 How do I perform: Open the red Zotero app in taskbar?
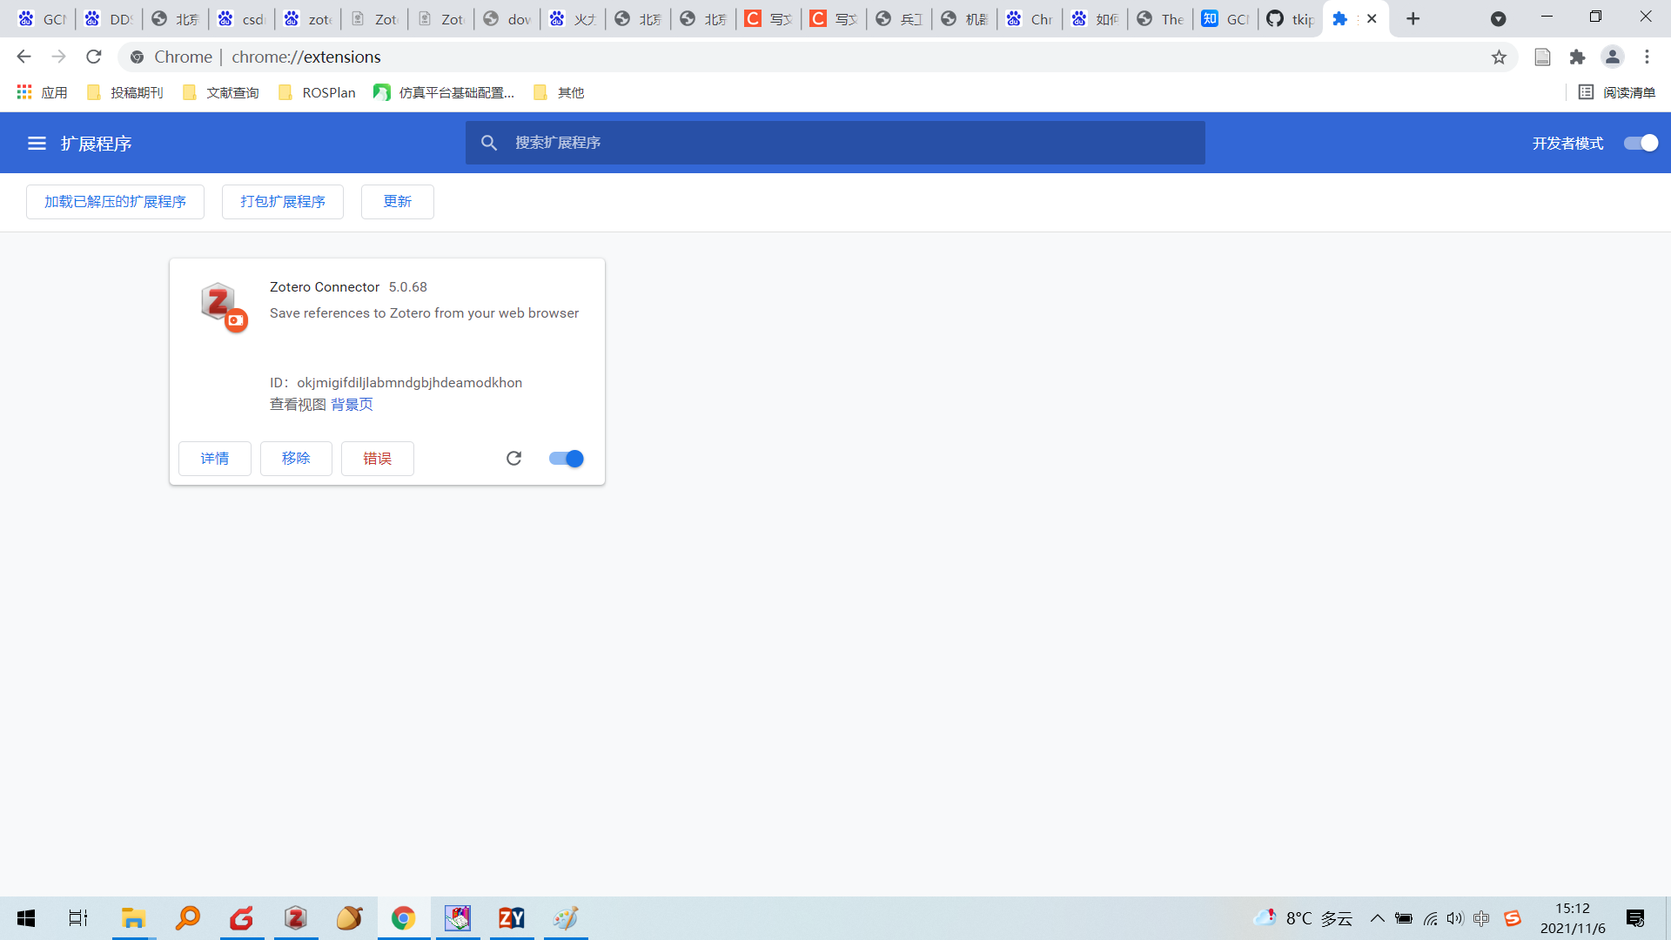pyautogui.click(x=296, y=918)
